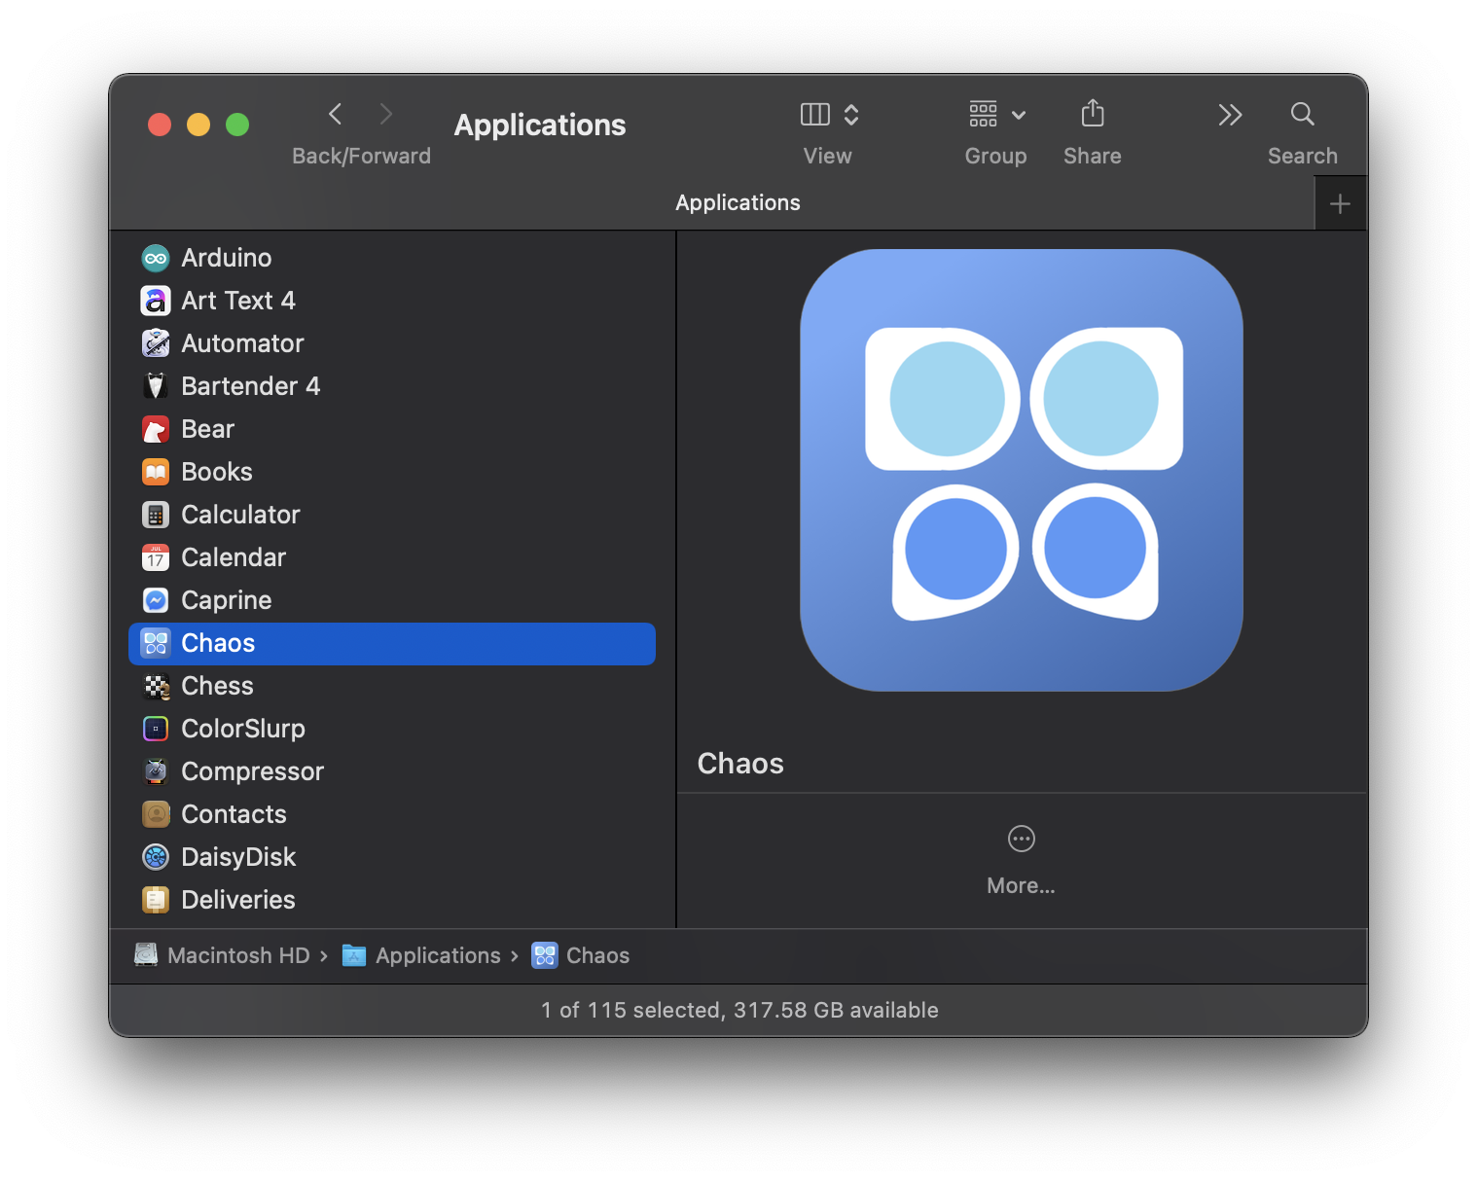Screen dimensions: 1477x1181
Task: Select the DaisyDisk app icon
Action: click(156, 857)
